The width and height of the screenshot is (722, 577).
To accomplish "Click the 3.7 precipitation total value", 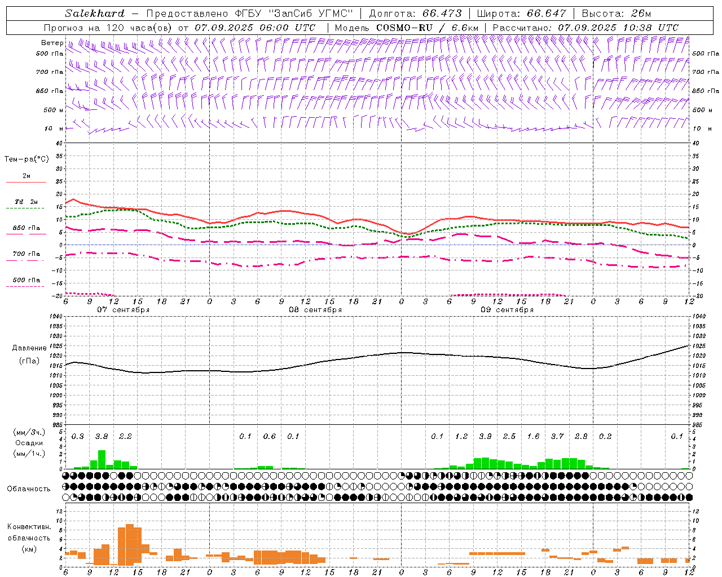I will (557, 436).
